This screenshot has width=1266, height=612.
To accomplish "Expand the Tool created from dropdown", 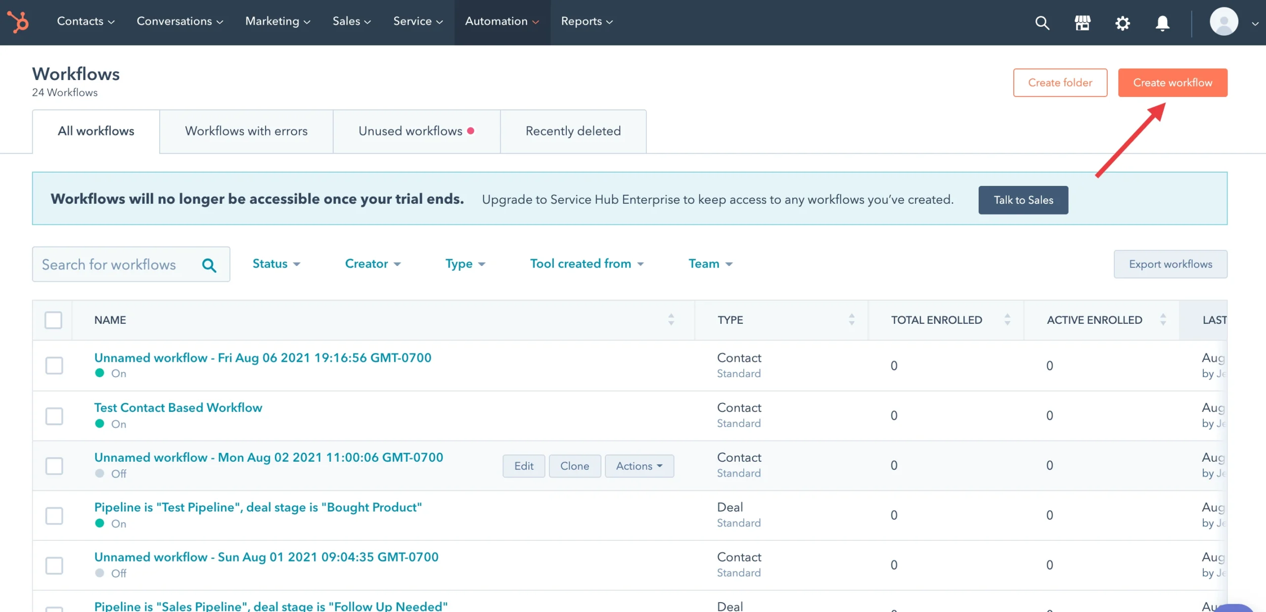I will tap(587, 263).
